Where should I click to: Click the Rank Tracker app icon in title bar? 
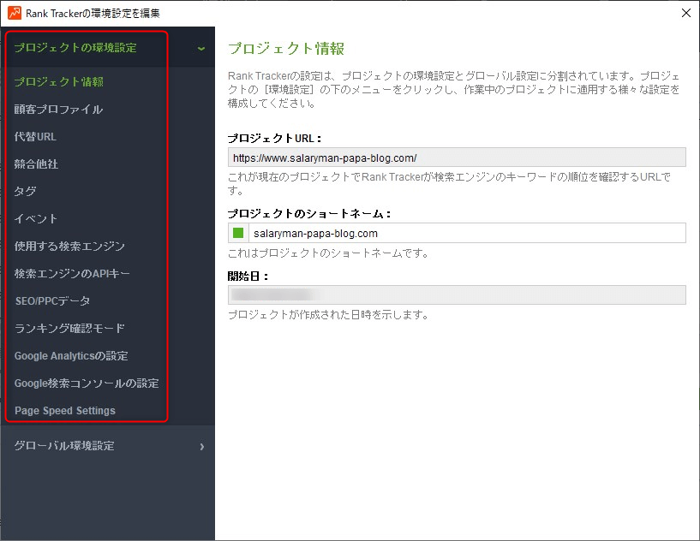tap(15, 13)
